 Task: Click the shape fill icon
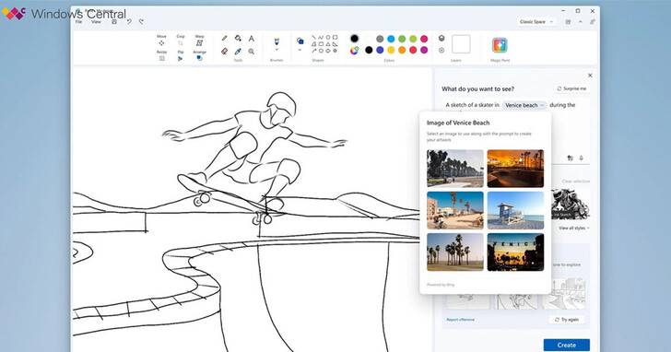coord(300,41)
